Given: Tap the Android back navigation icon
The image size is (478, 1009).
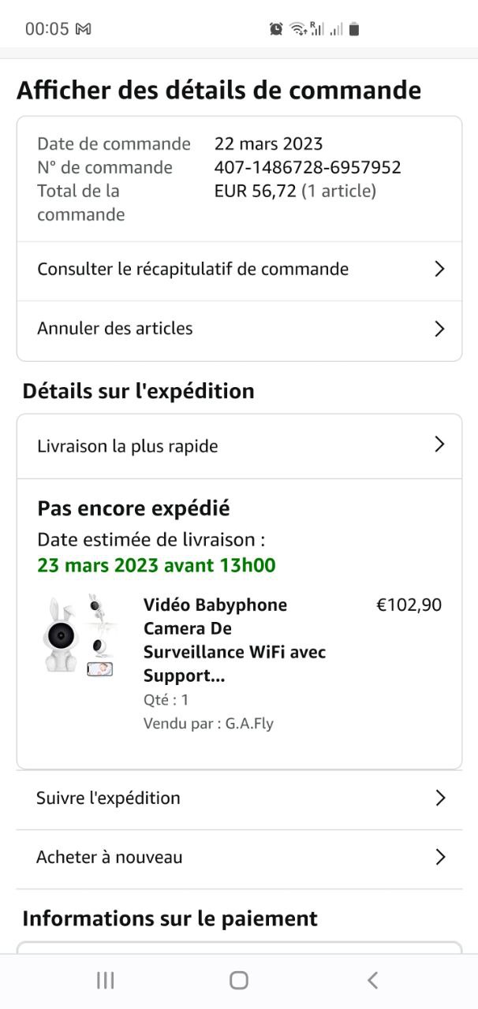Looking at the screenshot, I should (372, 980).
